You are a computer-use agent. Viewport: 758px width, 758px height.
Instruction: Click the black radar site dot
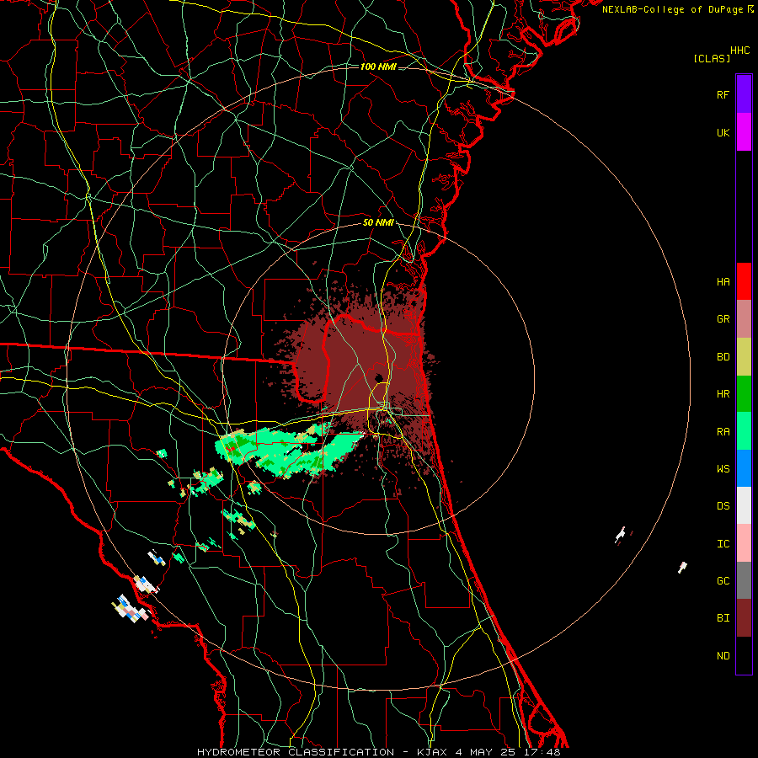[378, 377]
